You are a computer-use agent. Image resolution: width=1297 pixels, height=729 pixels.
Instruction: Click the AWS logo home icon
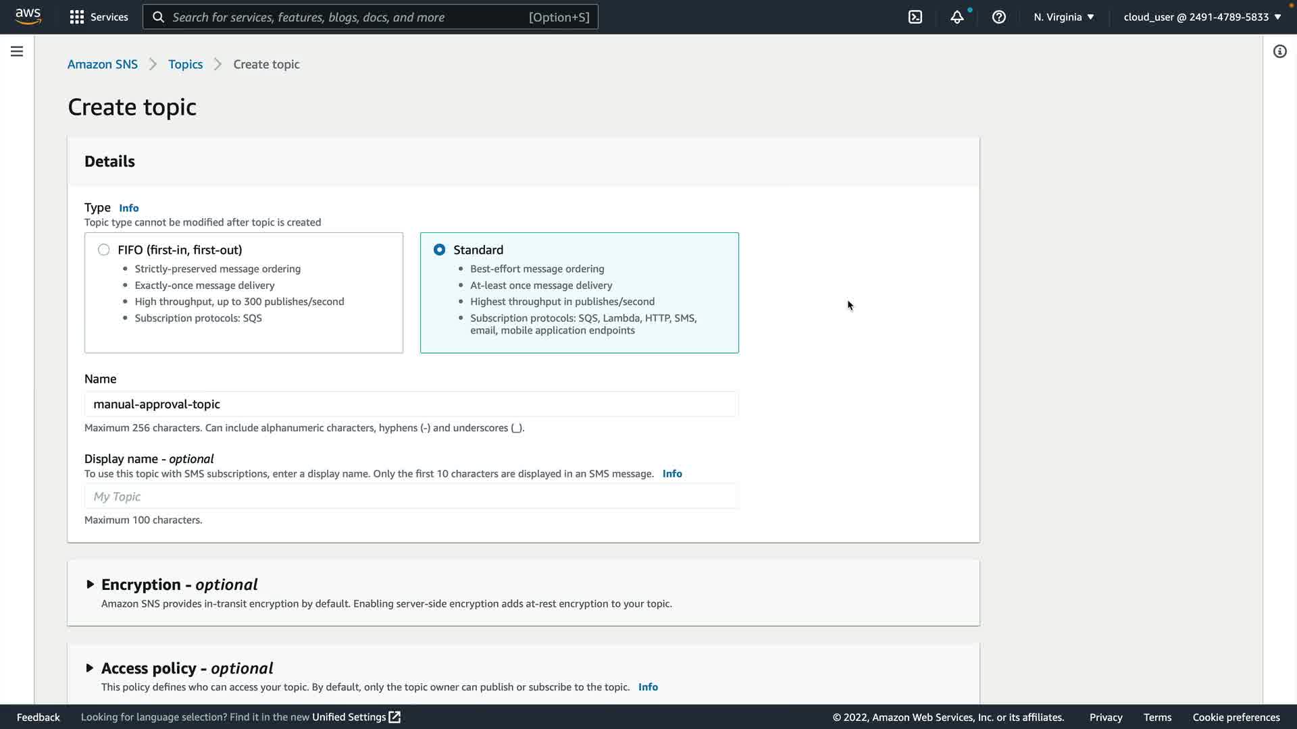coord(28,16)
